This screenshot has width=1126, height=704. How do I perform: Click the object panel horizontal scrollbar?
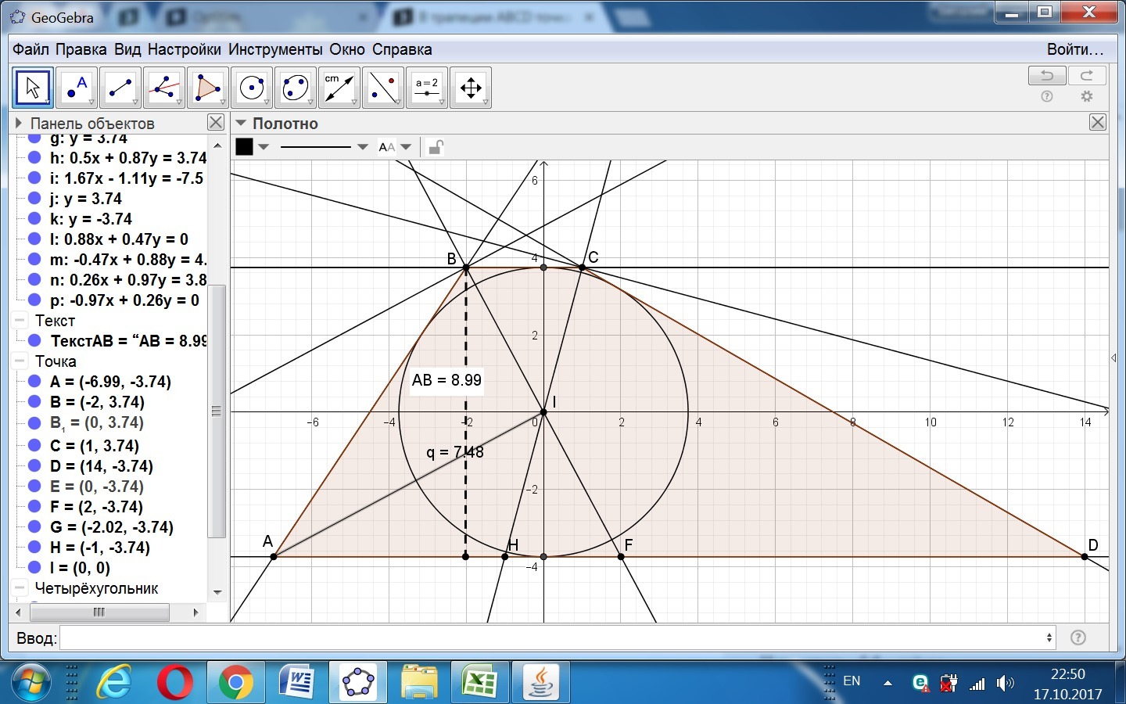99,612
